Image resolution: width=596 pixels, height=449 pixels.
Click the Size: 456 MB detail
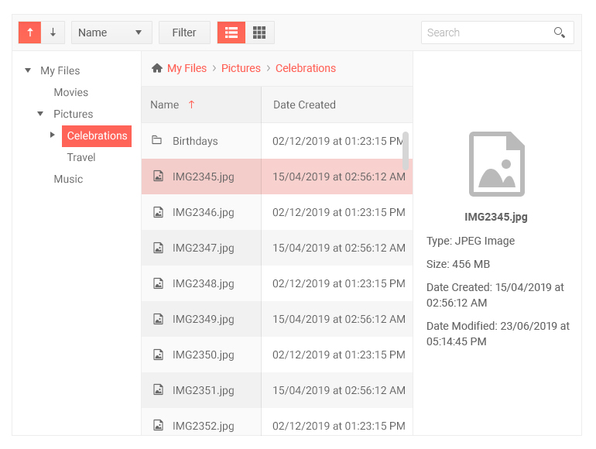tap(458, 264)
